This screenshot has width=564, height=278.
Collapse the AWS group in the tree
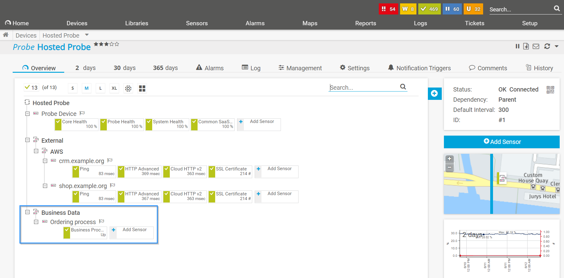(x=36, y=151)
